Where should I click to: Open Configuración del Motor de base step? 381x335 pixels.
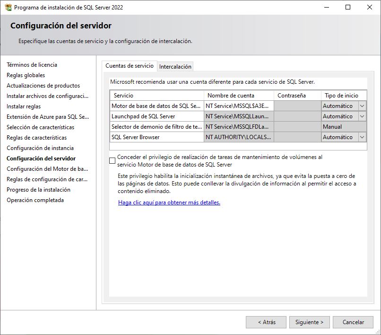45,169
